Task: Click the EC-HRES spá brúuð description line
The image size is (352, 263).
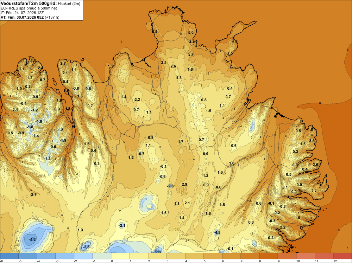Action: pyautogui.click(x=29, y=8)
